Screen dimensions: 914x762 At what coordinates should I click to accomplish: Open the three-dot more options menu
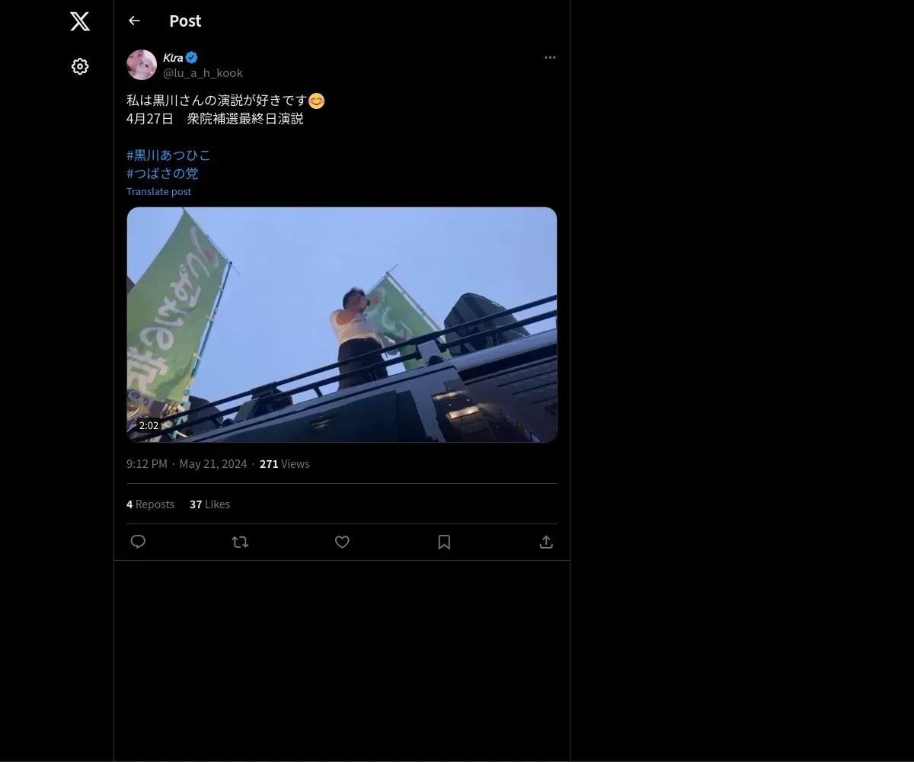point(550,58)
